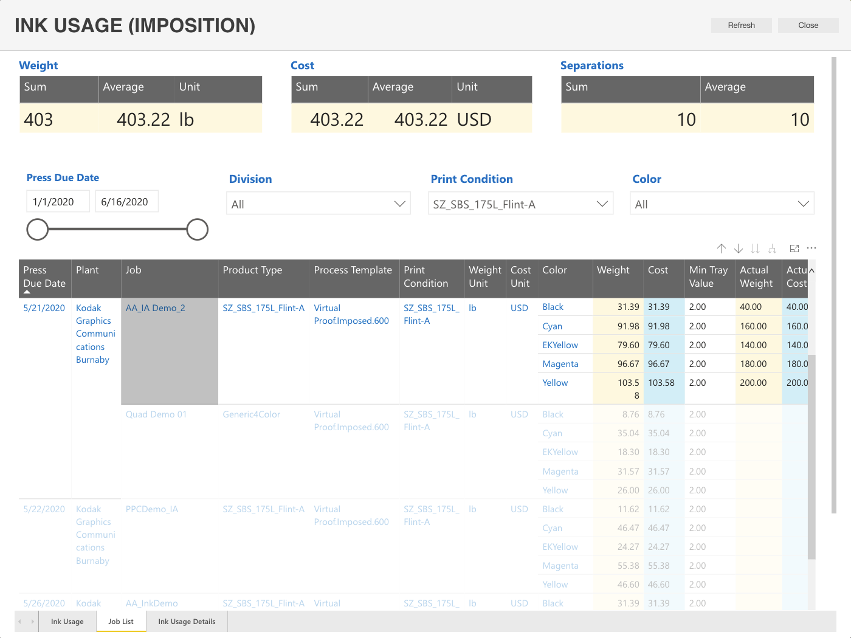Click the right date slider handle
This screenshot has height=638, width=851.
pyautogui.click(x=197, y=230)
